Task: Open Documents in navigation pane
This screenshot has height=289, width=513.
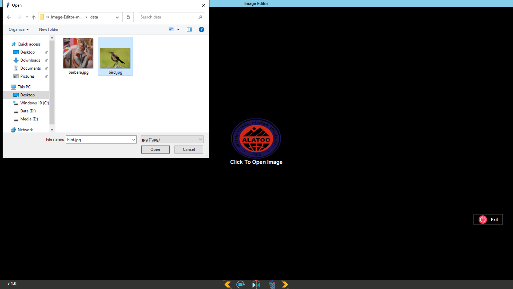Action: (x=30, y=68)
